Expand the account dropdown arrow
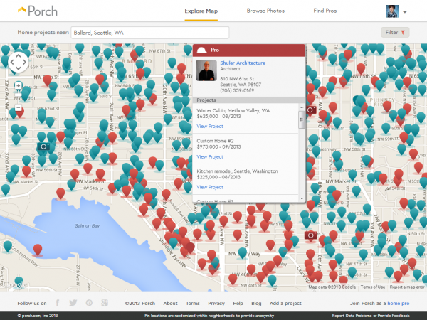Viewport: 427px width, 320px height. pos(405,12)
